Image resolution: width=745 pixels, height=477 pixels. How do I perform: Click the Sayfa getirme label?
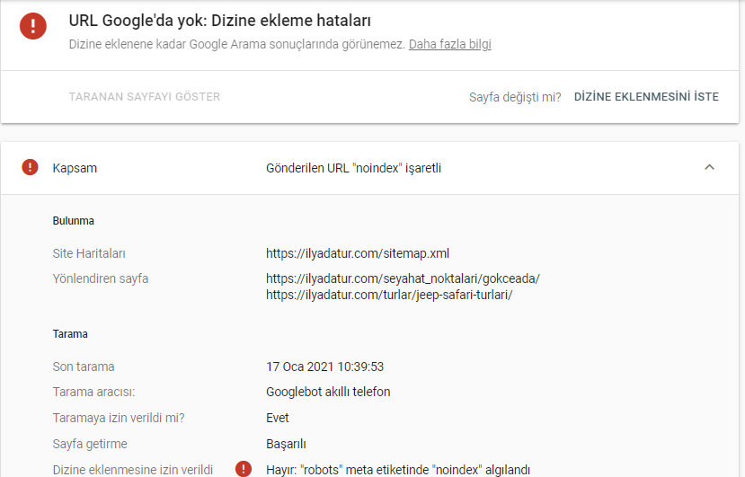pos(90,445)
